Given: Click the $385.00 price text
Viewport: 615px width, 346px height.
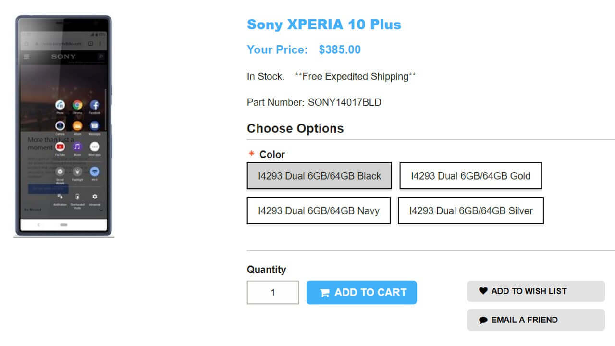Looking at the screenshot, I should pos(340,49).
